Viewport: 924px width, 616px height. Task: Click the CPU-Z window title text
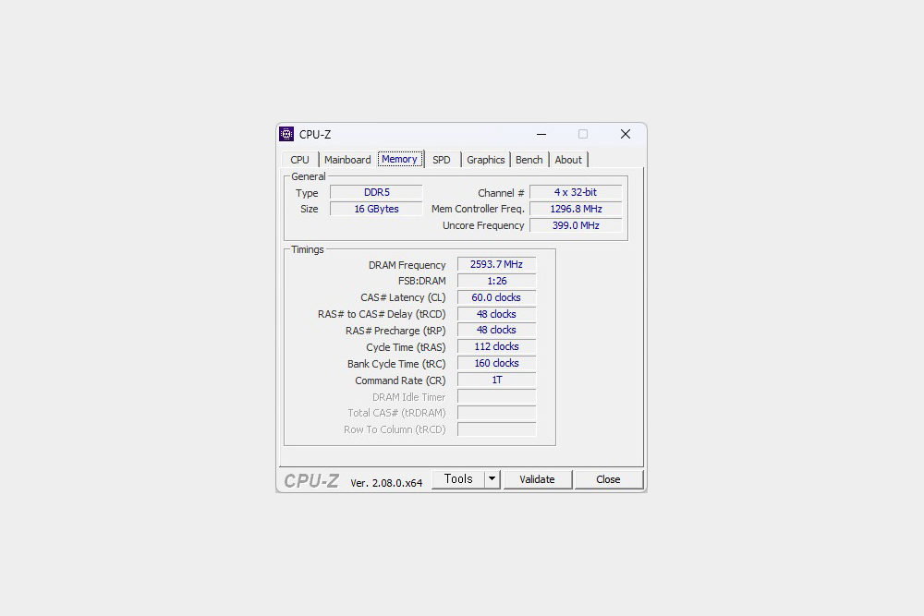(x=315, y=134)
